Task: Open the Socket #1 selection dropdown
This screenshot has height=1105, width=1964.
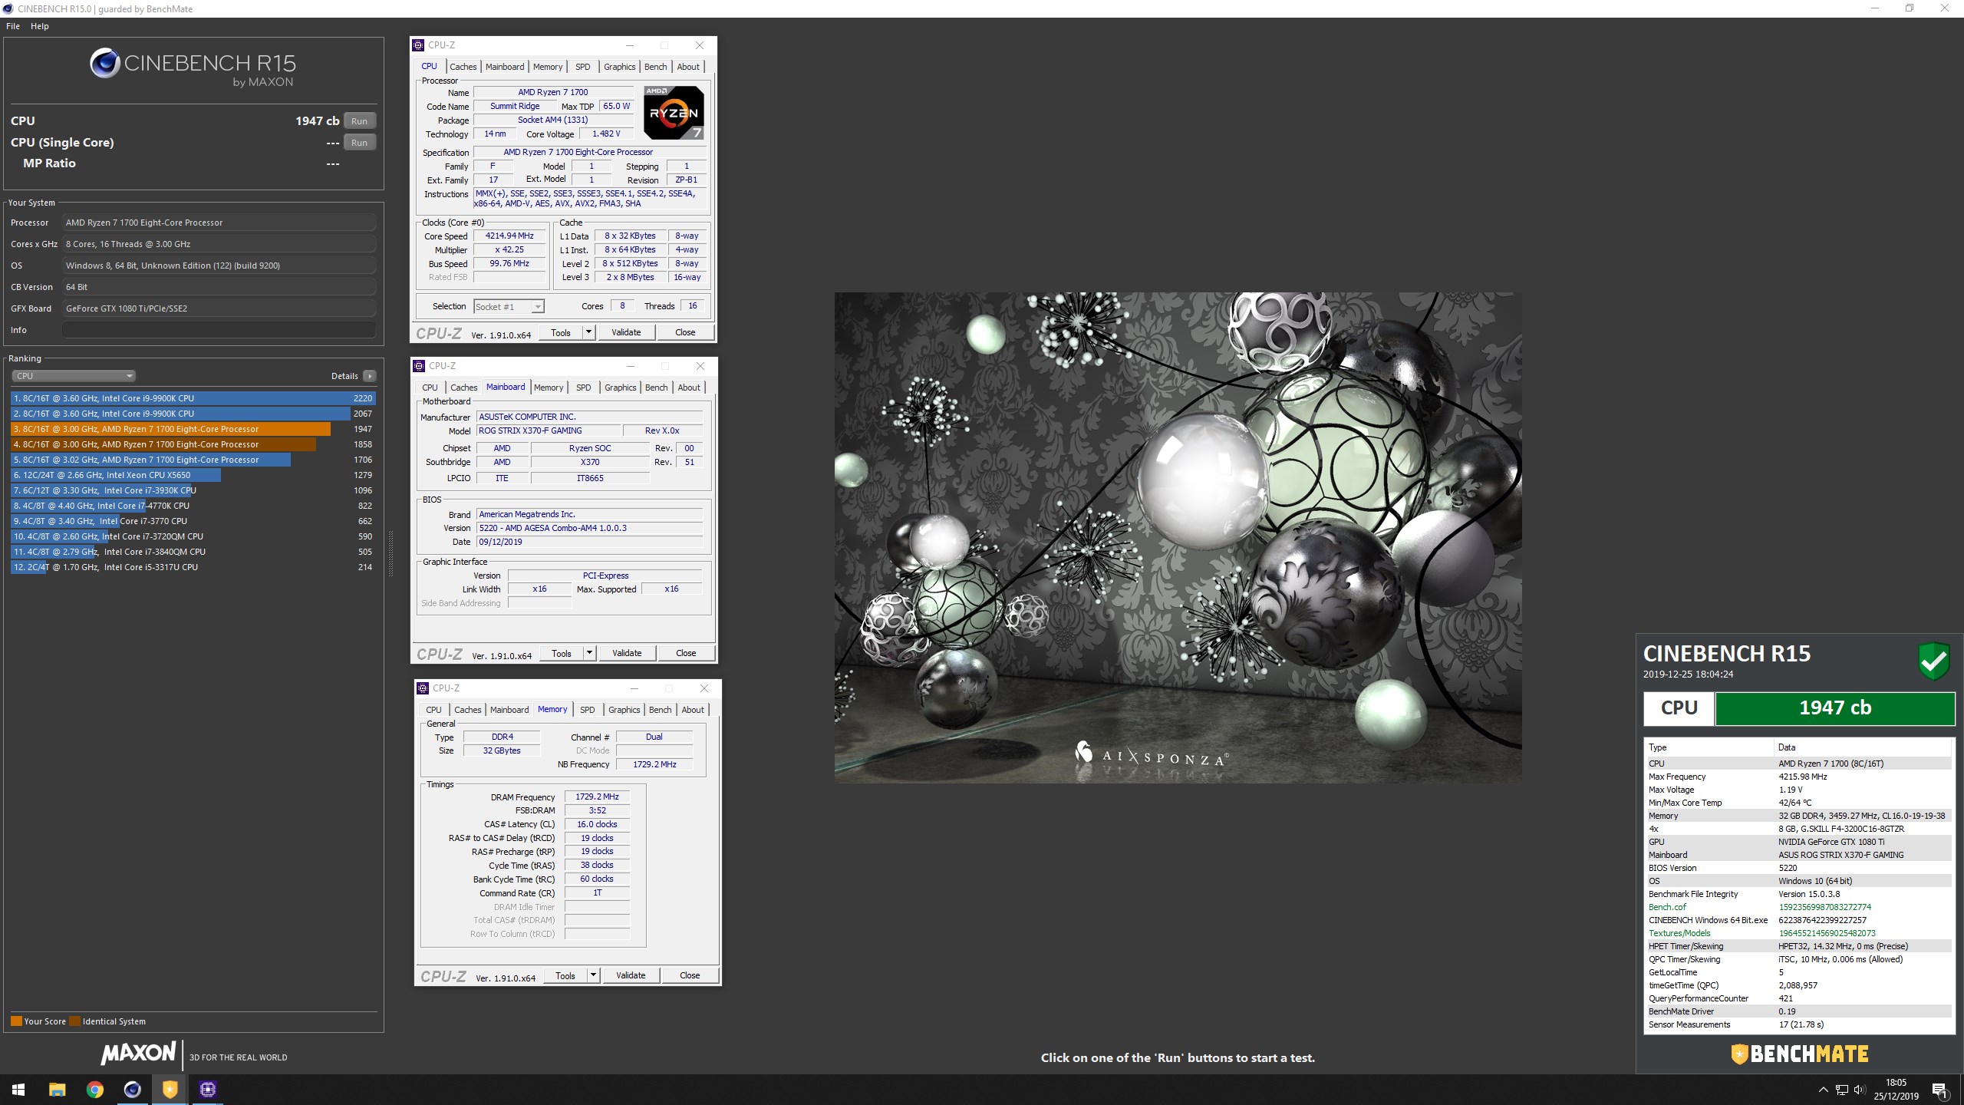Action: coord(509,307)
